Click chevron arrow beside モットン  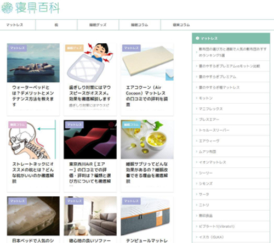coord(197,98)
